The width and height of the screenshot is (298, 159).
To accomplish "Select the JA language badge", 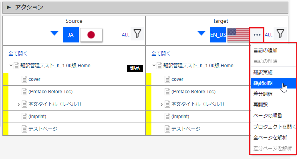I will click(x=71, y=35).
